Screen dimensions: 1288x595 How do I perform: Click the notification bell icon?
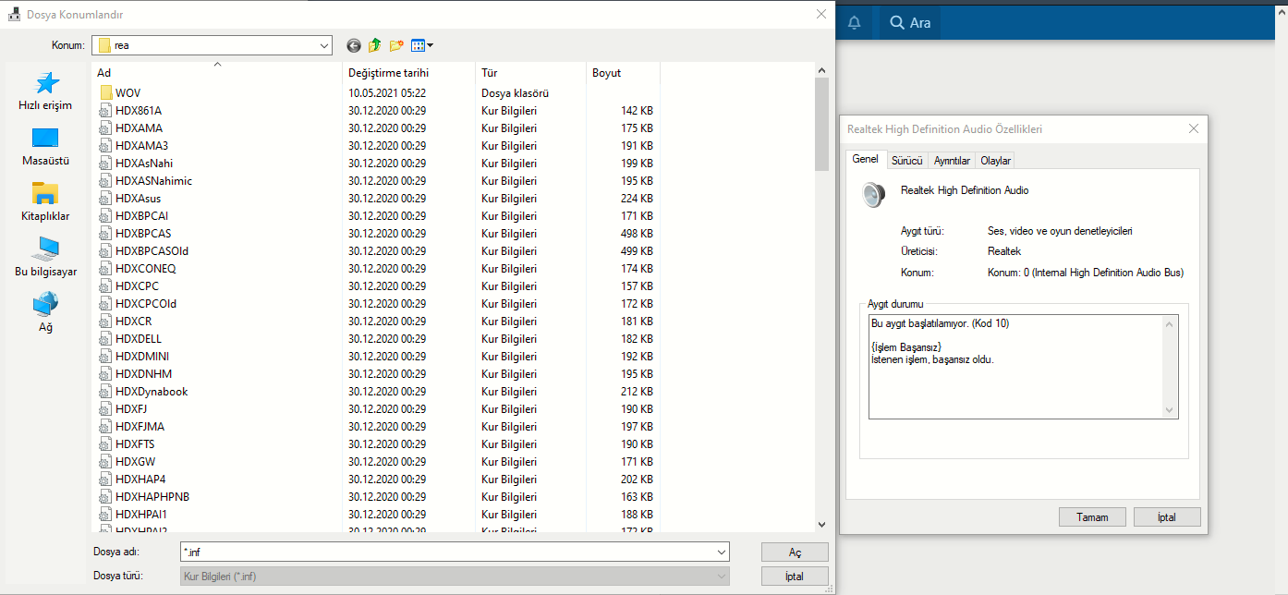855,22
